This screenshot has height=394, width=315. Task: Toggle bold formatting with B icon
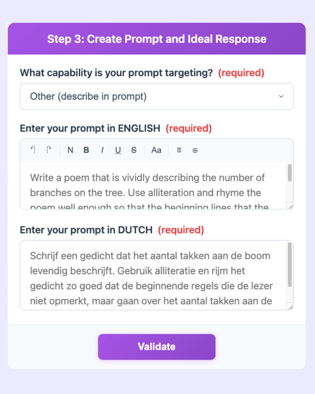(x=86, y=150)
